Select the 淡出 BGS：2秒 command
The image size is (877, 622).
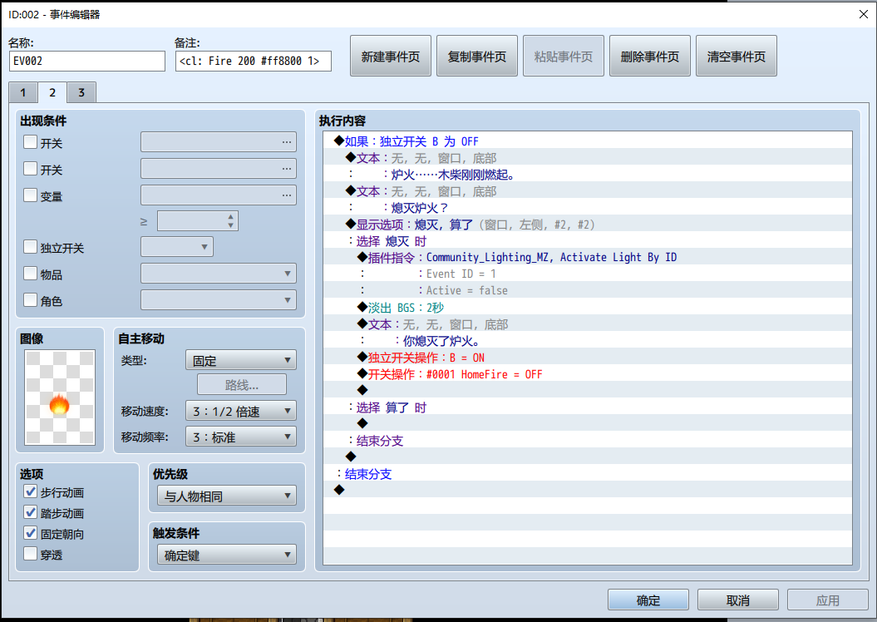[587, 308]
